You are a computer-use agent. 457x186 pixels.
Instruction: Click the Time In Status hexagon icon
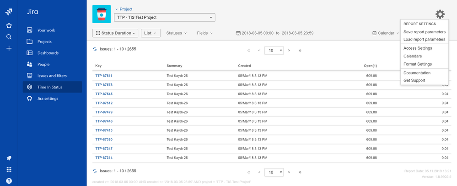point(29,87)
